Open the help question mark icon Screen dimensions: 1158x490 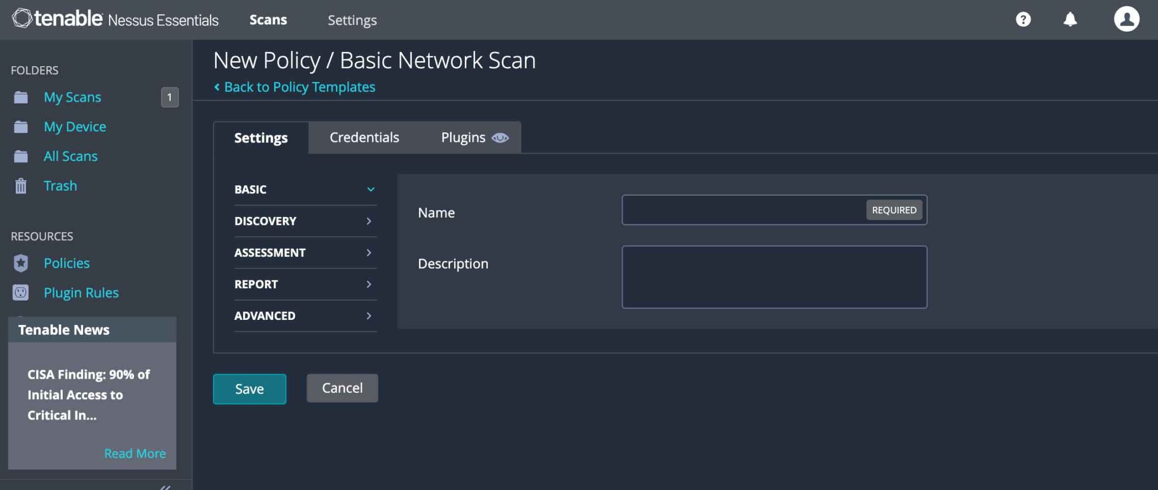[x=1023, y=19]
